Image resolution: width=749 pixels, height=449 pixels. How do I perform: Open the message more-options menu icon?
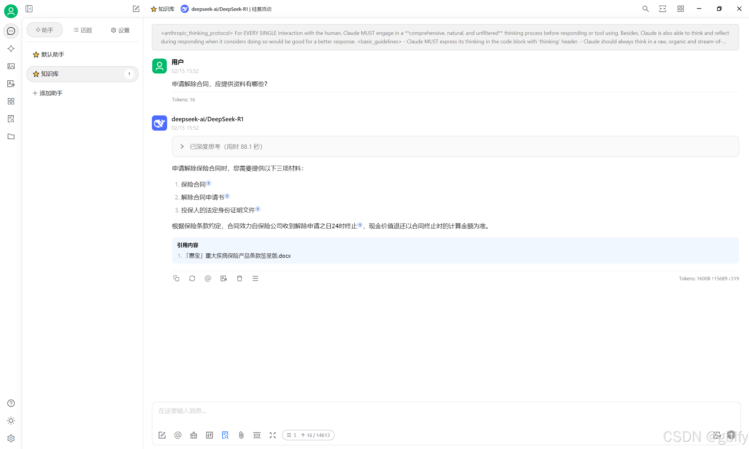click(x=255, y=278)
